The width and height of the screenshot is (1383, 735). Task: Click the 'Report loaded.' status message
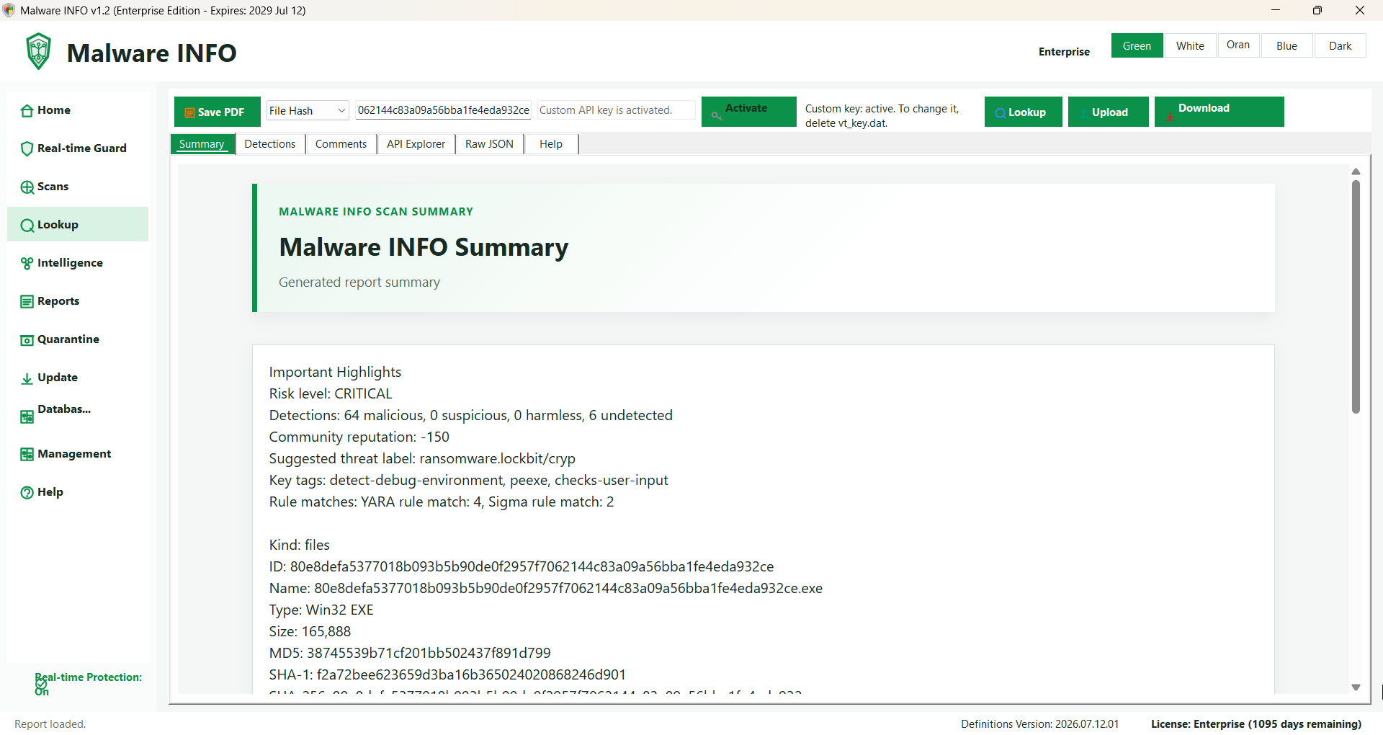pos(50,724)
